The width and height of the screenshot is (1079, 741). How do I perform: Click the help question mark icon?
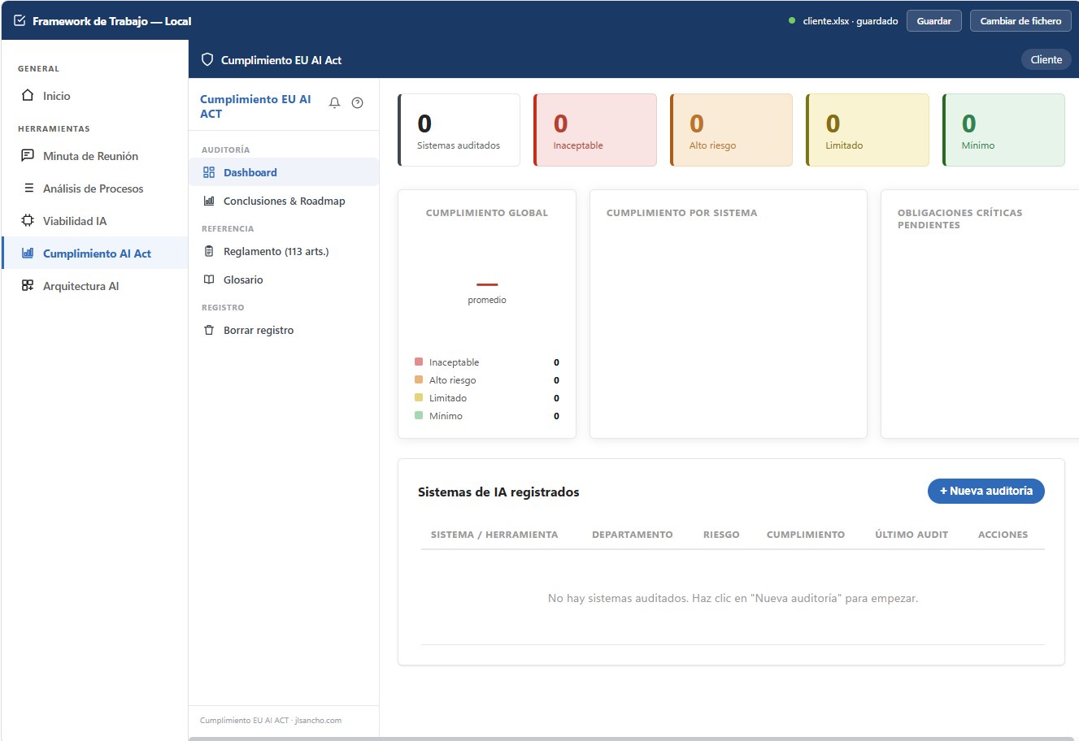point(357,103)
